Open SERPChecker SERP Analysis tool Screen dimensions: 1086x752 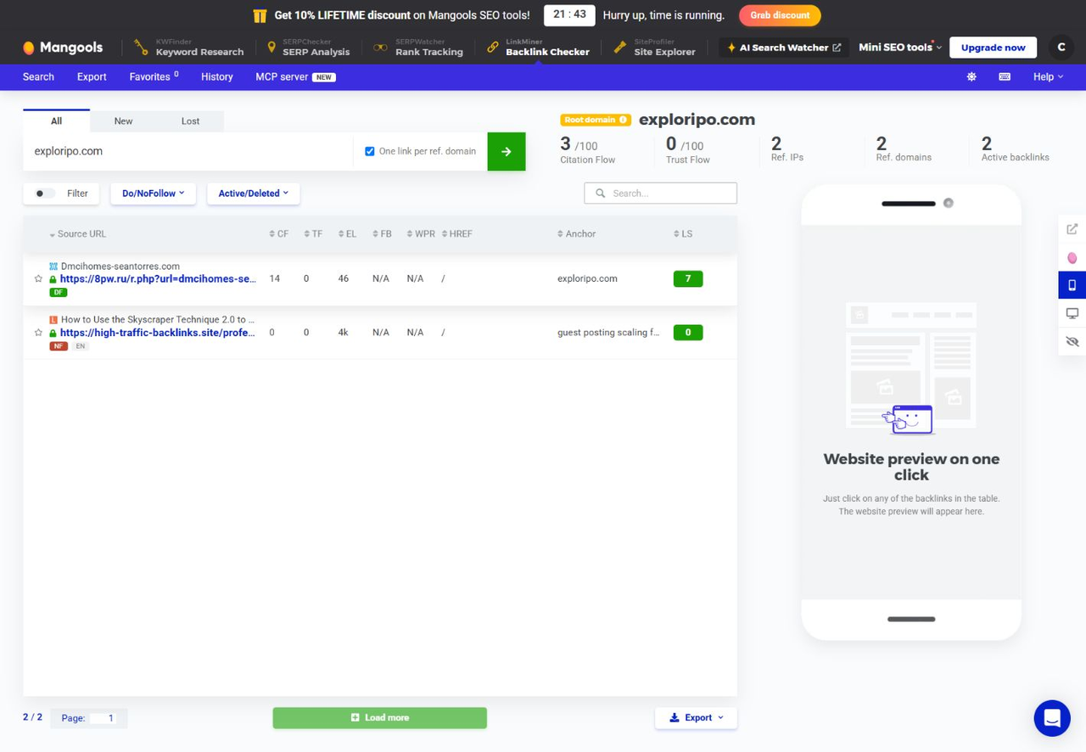(307, 48)
